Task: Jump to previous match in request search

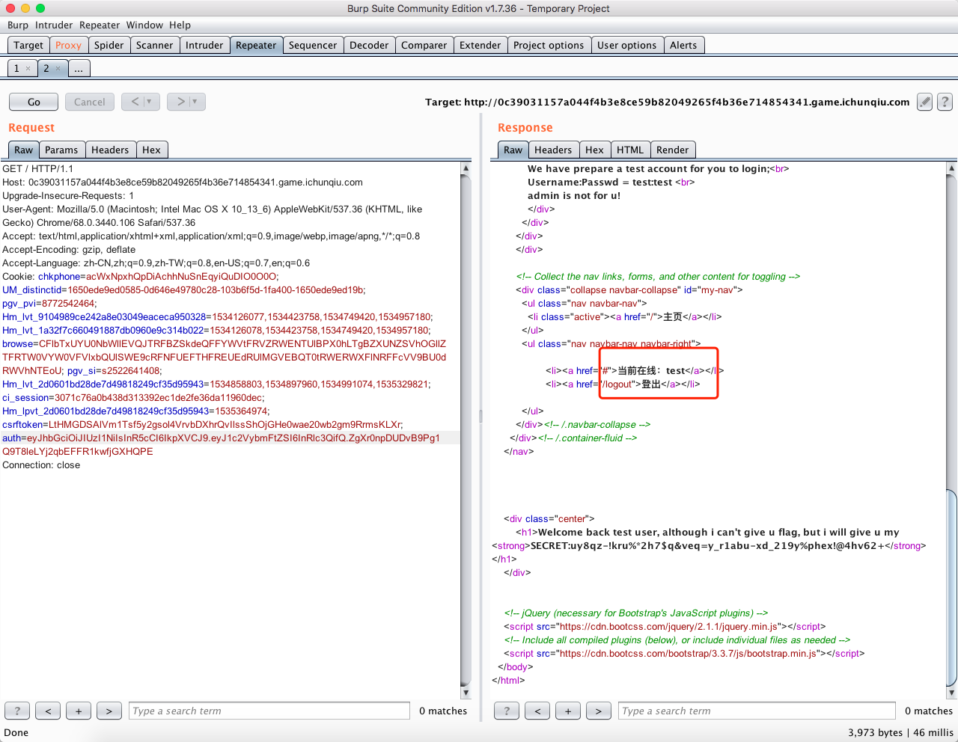Action: coord(48,711)
